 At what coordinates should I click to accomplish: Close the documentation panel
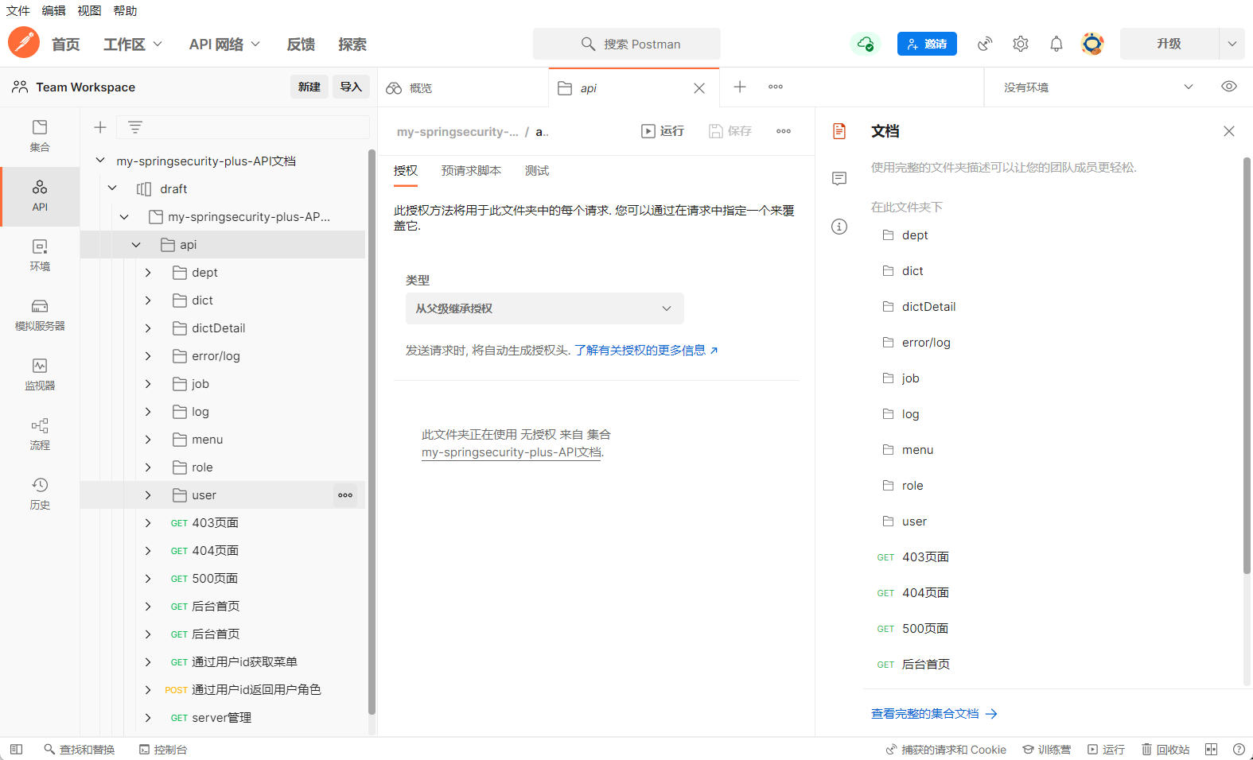pyautogui.click(x=1229, y=131)
